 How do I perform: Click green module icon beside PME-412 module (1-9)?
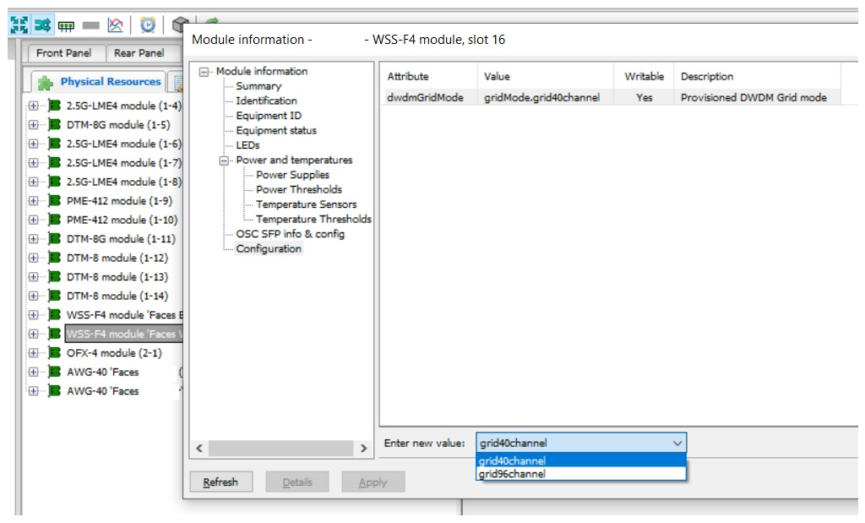coord(54,201)
